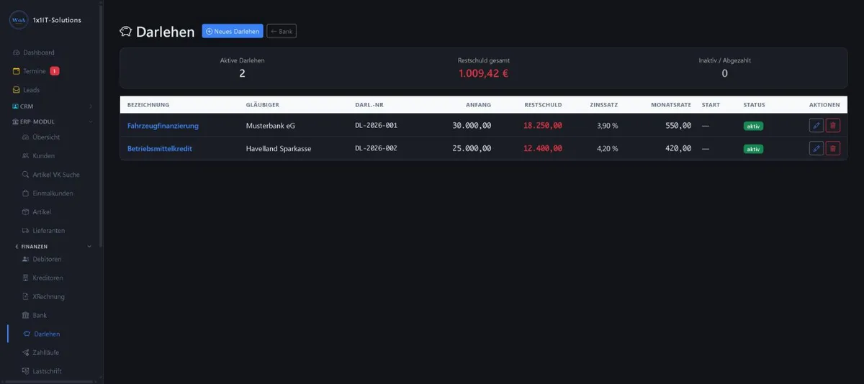864x384 pixels.
Task: Click the Debitoren icon in sidebar
Action: tap(26, 259)
